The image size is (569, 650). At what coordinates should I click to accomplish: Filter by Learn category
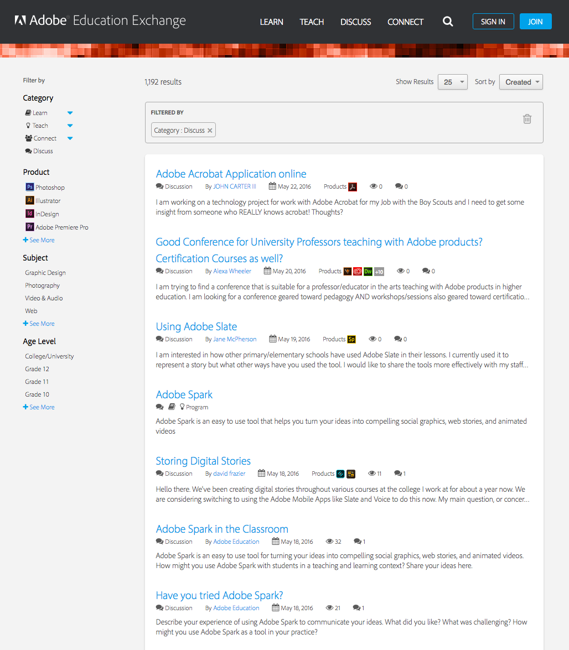(x=36, y=113)
